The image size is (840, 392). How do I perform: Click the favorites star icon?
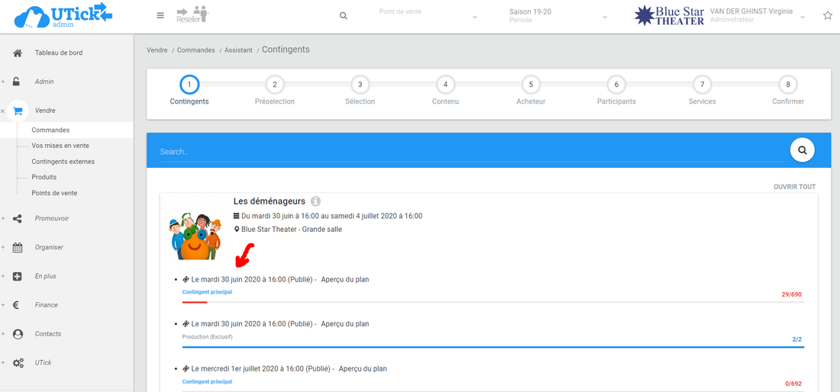tap(827, 16)
